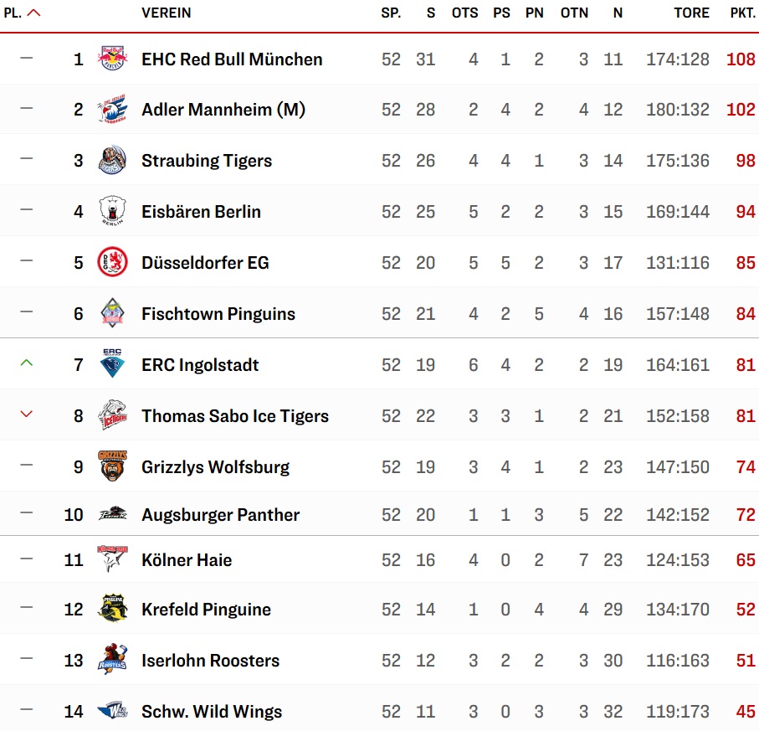Sort standings by TORE column header
The width and height of the screenshot is (759, 731).
[x=692, y=13]
